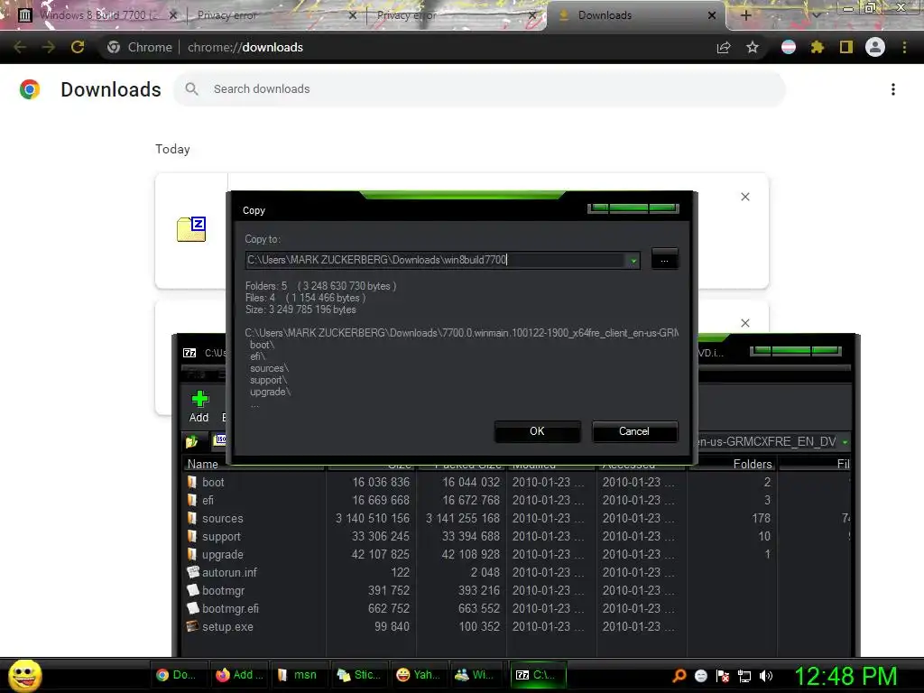Click the magnifier icon in search downloads
Image resolution: width=924 pixels, height=693 pixels.
pos(191,89)
